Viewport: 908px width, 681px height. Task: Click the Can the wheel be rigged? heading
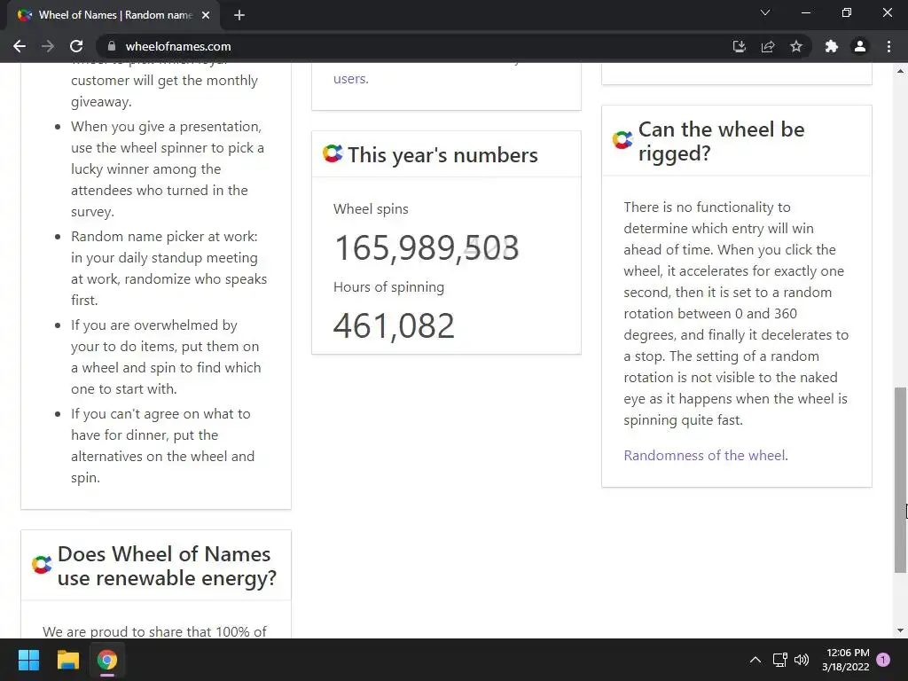tap(722, 141)
